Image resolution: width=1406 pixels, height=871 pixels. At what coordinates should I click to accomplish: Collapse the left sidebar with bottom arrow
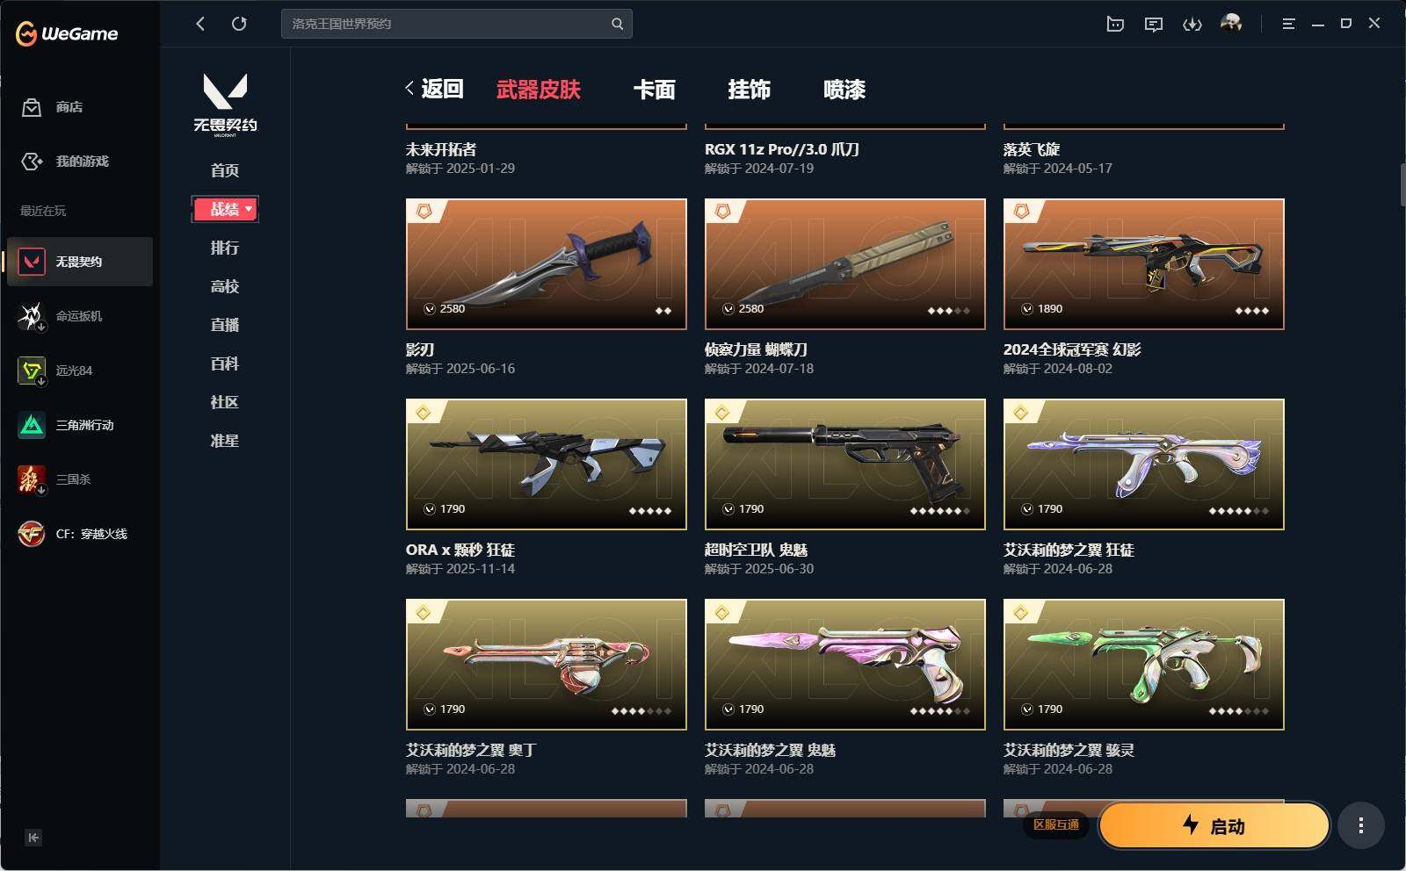[x=33, y=838]
